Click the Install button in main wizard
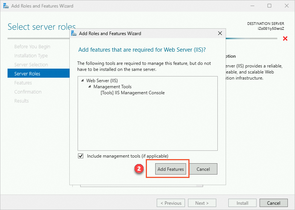 pyautogui.click(x=242, y=203)
